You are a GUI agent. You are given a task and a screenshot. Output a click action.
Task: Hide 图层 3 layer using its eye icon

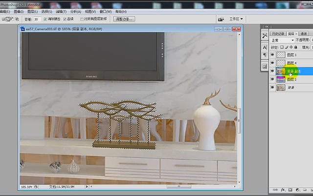272,54
